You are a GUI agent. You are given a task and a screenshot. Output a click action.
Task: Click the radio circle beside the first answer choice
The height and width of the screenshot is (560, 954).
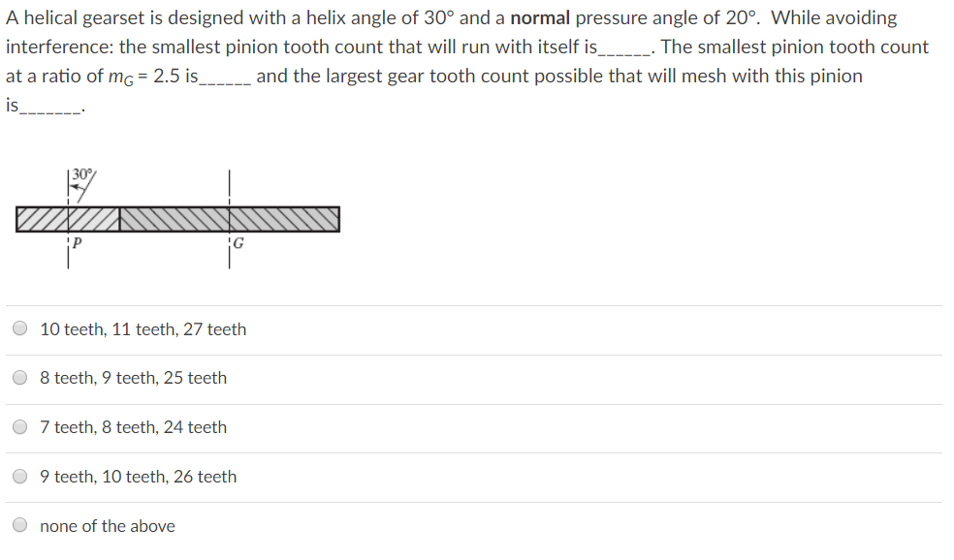click(x=19, y=327)
